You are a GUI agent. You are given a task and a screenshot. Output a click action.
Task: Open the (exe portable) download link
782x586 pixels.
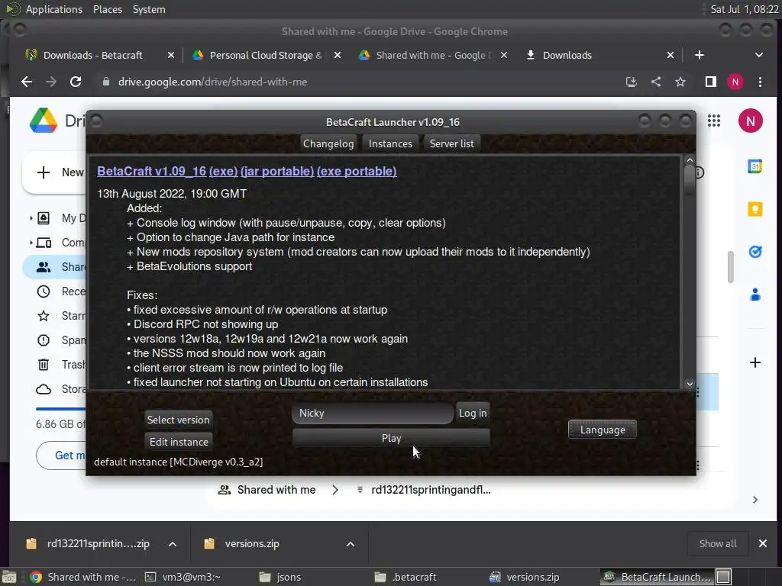pos(357,171)
